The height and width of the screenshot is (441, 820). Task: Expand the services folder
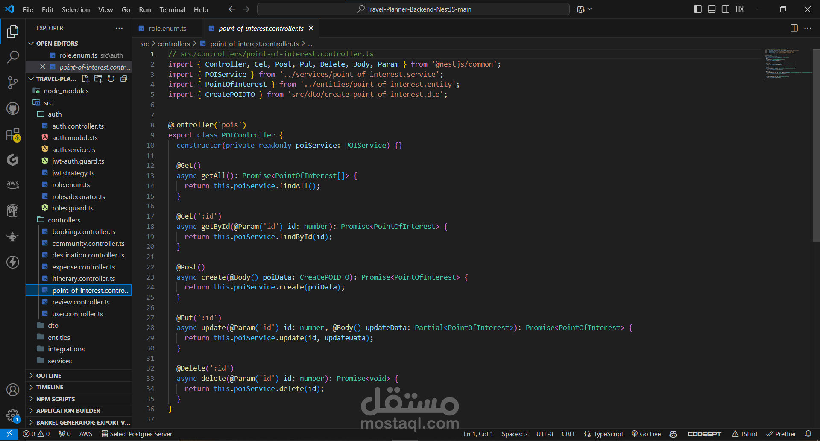coord(79,361)
